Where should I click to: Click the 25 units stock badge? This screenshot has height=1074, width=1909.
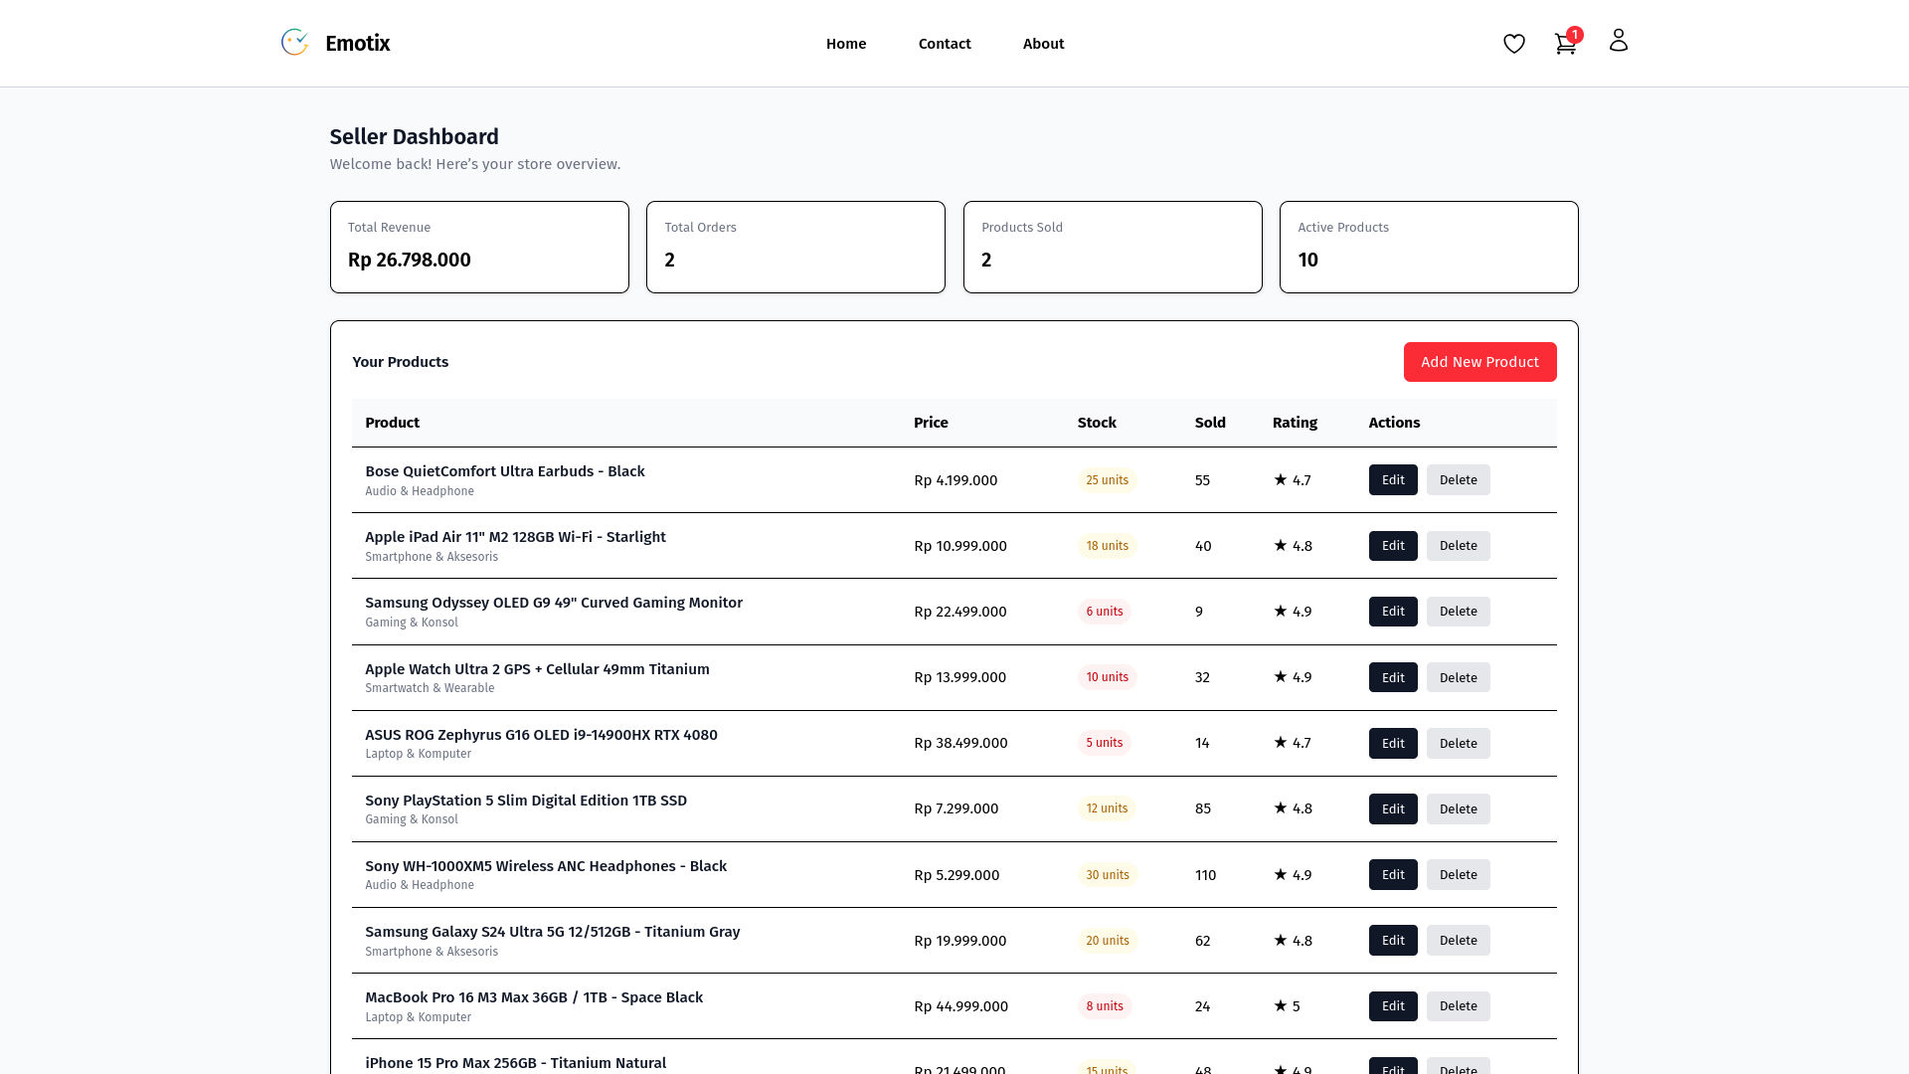[x=1108, y=480]
